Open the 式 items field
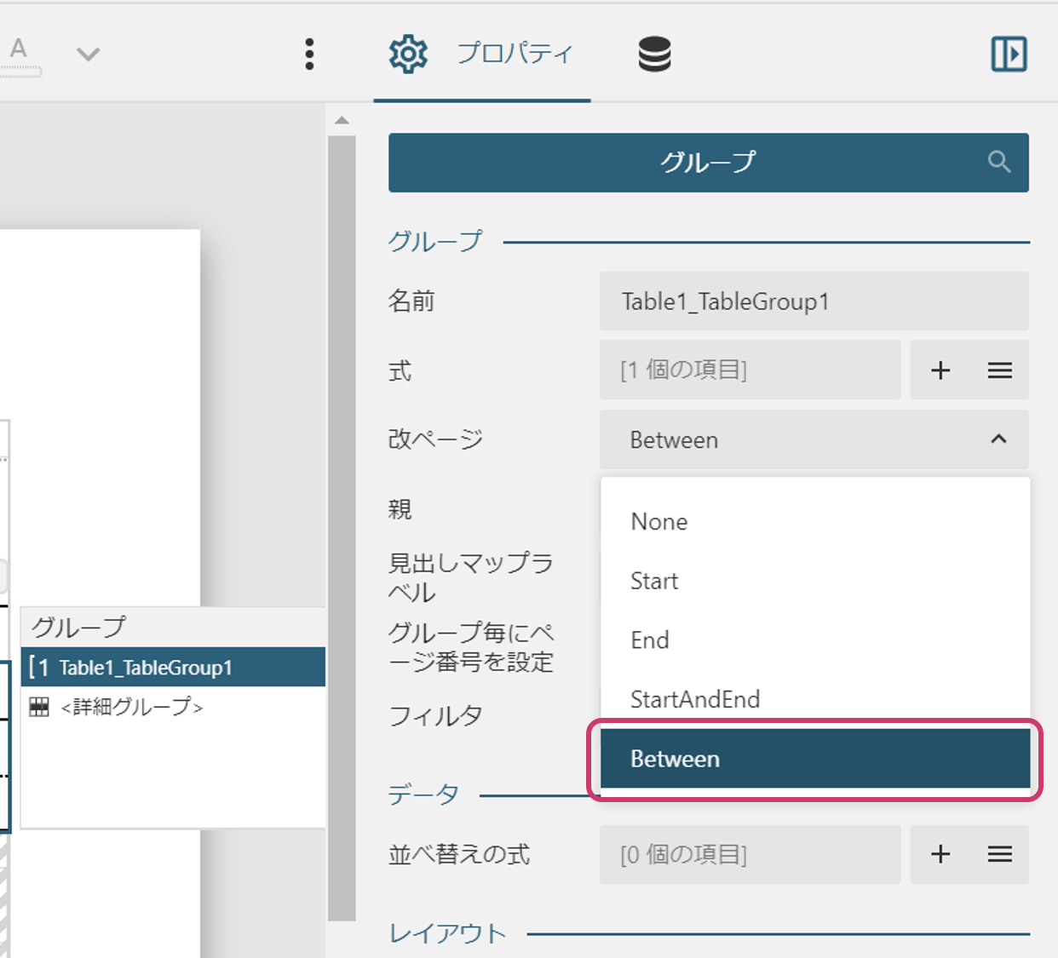 (x=750, y=370)
